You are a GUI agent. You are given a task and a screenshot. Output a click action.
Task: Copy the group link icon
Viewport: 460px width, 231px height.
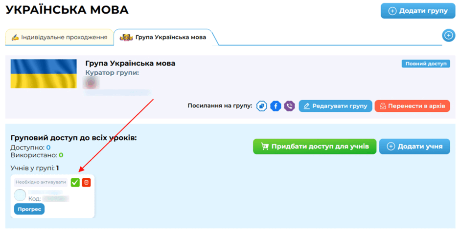pos(262,106)
